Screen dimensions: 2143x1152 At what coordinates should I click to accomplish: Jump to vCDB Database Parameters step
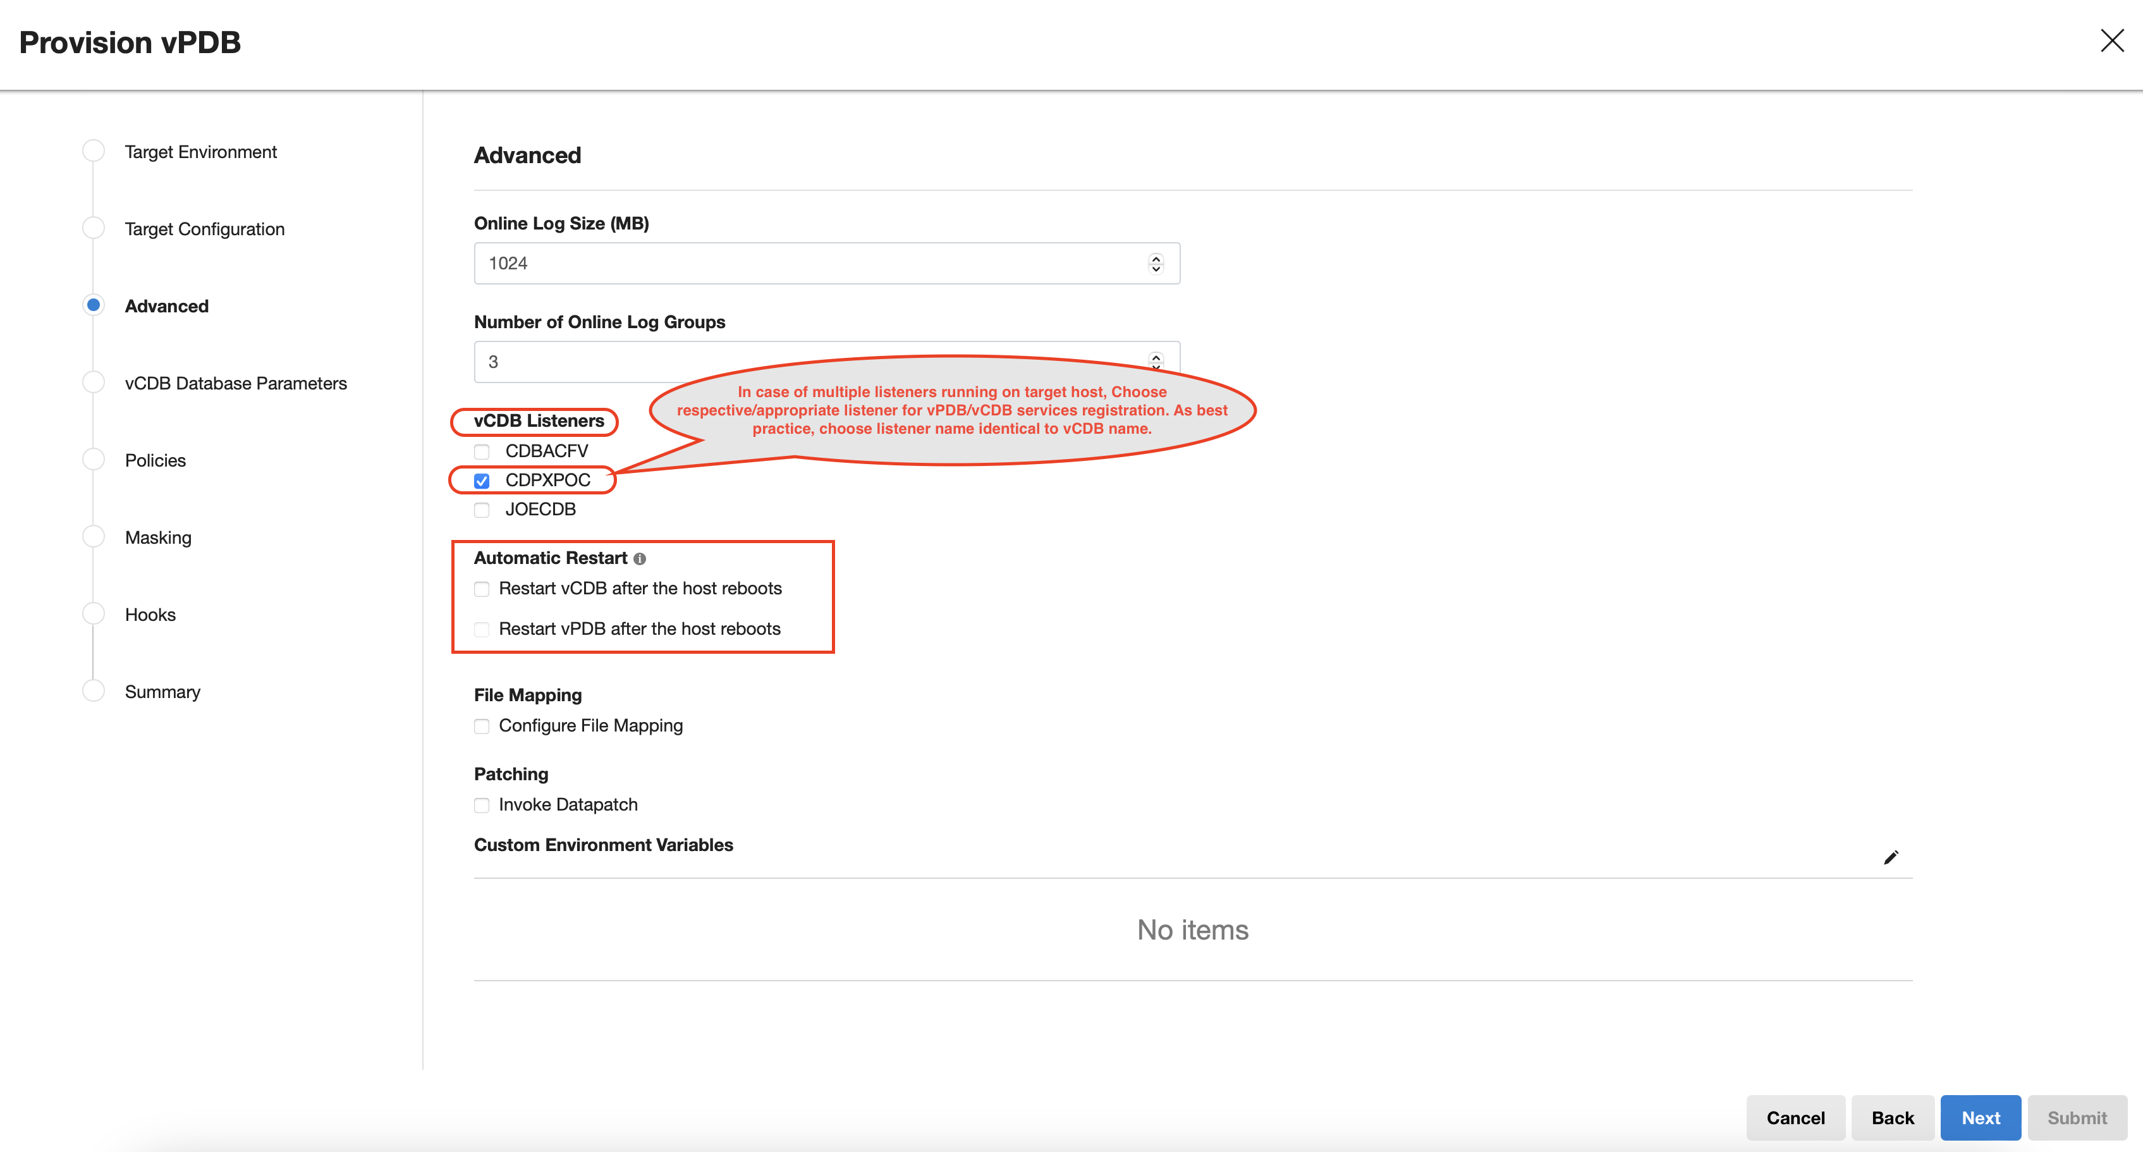click(x=235, y=383)
